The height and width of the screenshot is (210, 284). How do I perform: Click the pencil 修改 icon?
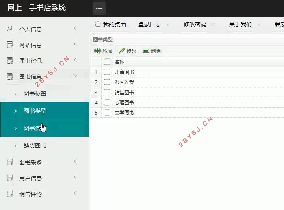pyautogui.click(x=122, y=51)
